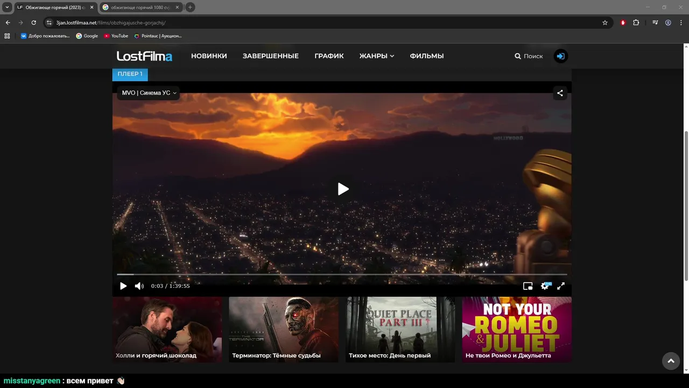Open the media control music icon
This screenshot has height=388, width=689.
pyautogui.click(x=655, y=23)
